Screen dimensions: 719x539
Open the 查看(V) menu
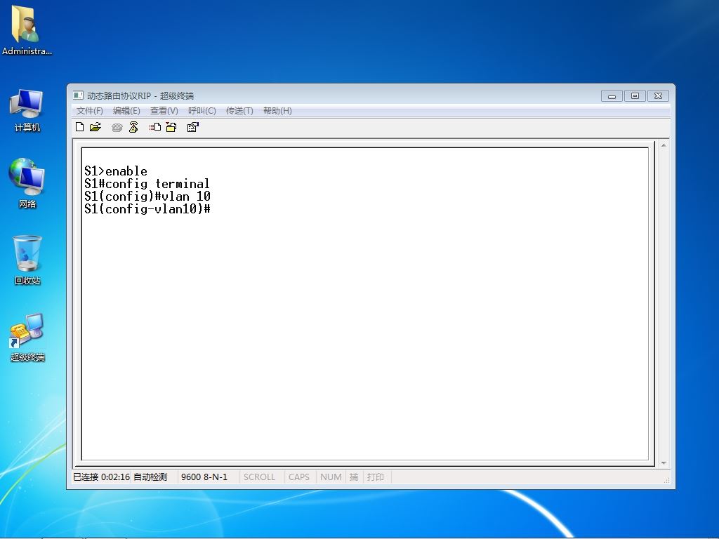(x=164, y=110)
